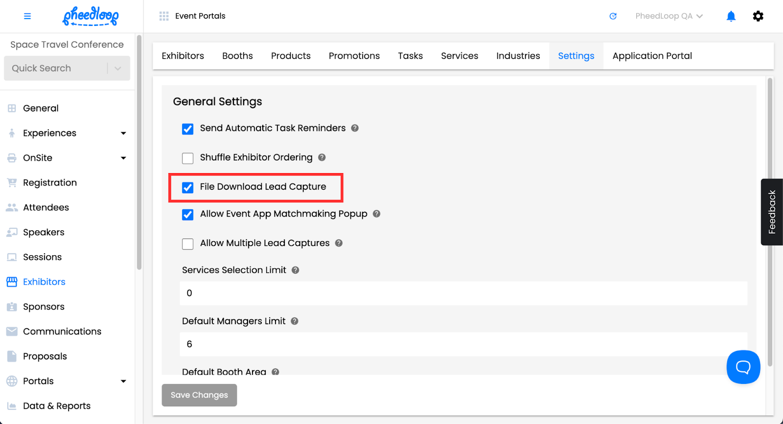Screen dimensions: 783x424
Task: Switch to the Promotions tab
Action: click(x=354, y=56)
